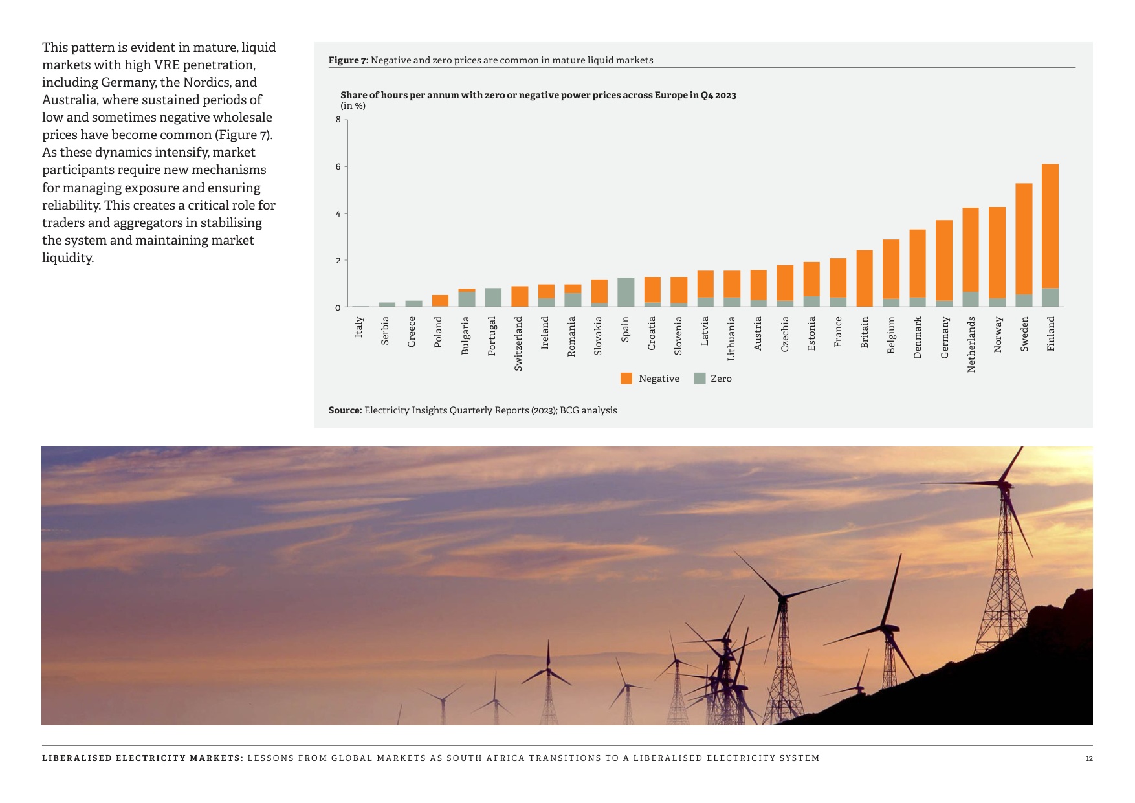
Task: Click the Finland bar in the chart
Action: click(1050, 236)
